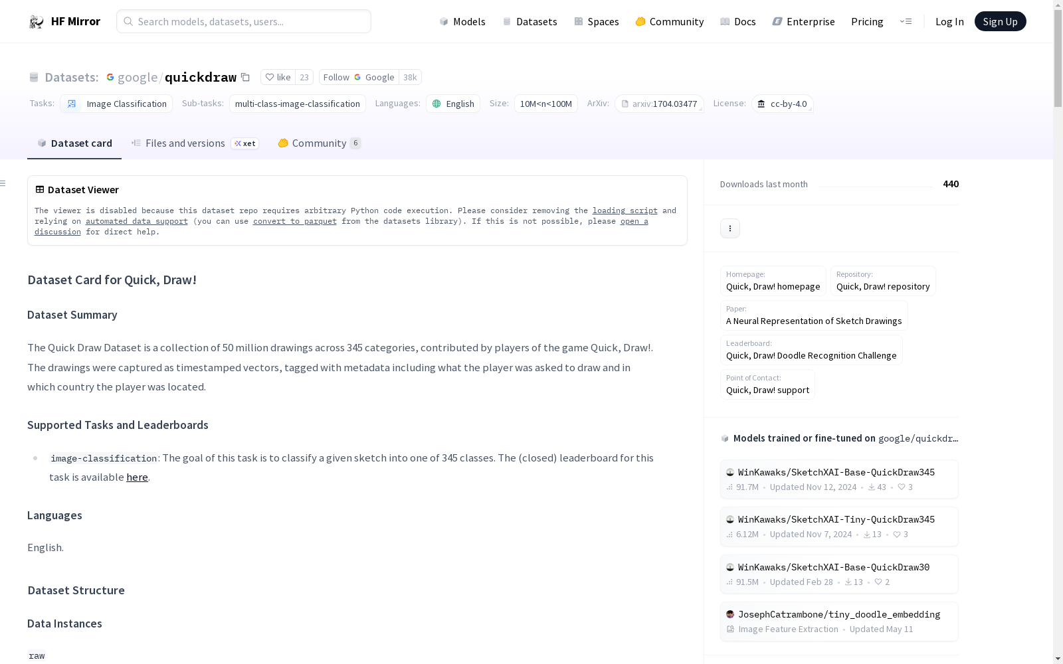Click the license scales icon
The width and height of the screenshot is (1063, 664).
click(761, 104)
